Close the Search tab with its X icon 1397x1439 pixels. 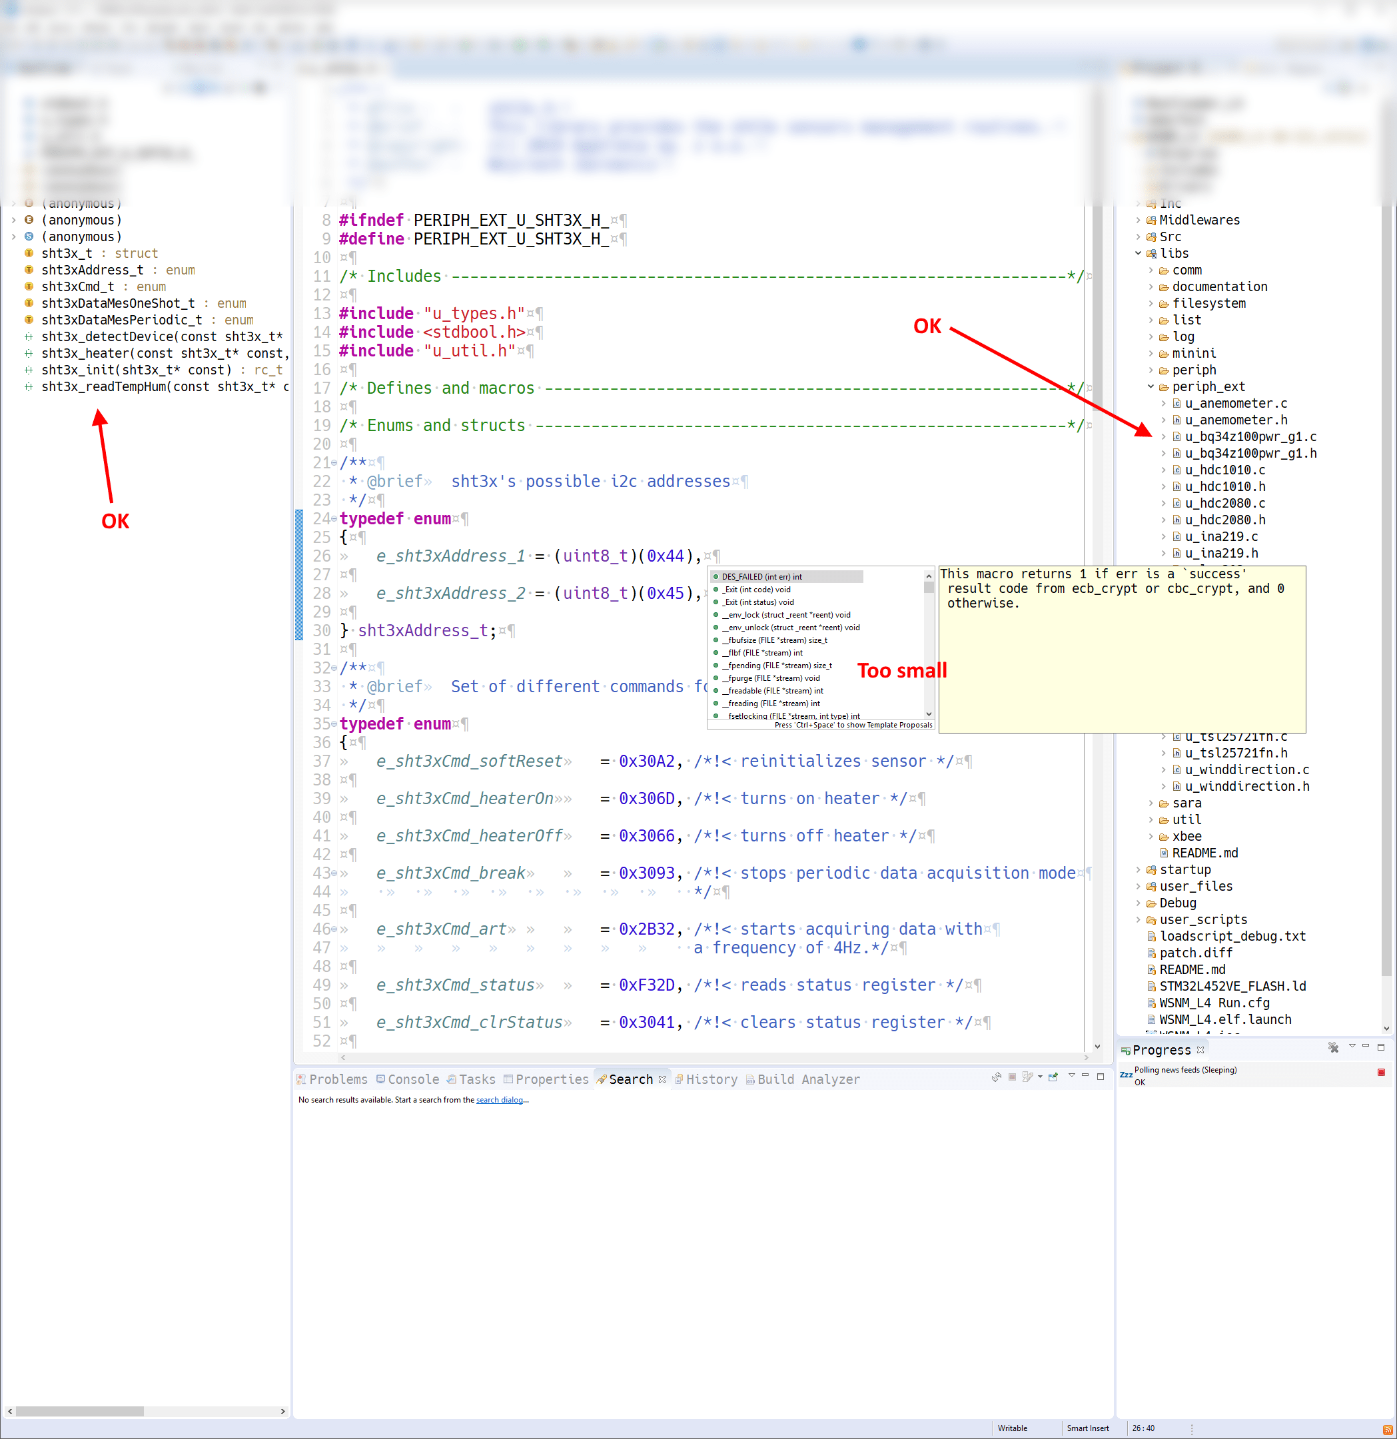662,1079
